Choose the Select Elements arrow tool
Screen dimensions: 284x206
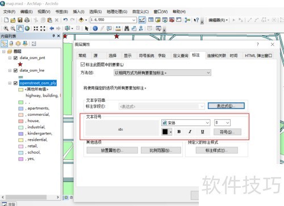86,28
